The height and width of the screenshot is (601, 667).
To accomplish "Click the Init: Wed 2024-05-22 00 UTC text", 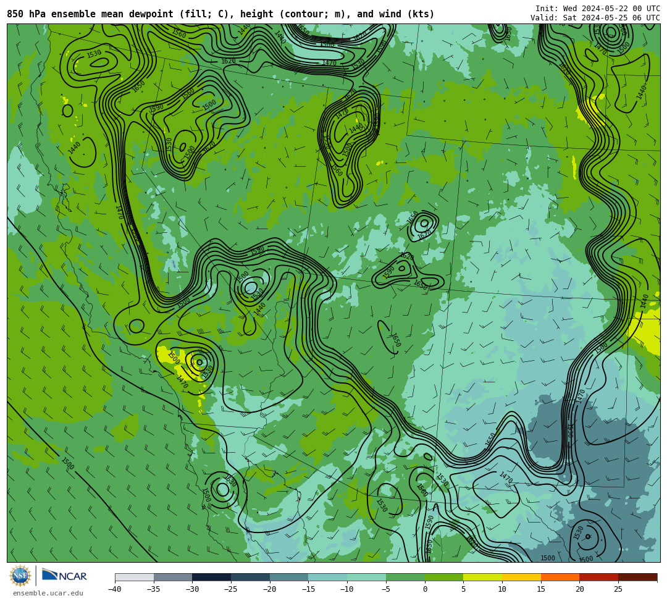I will (x=598, y=9).
